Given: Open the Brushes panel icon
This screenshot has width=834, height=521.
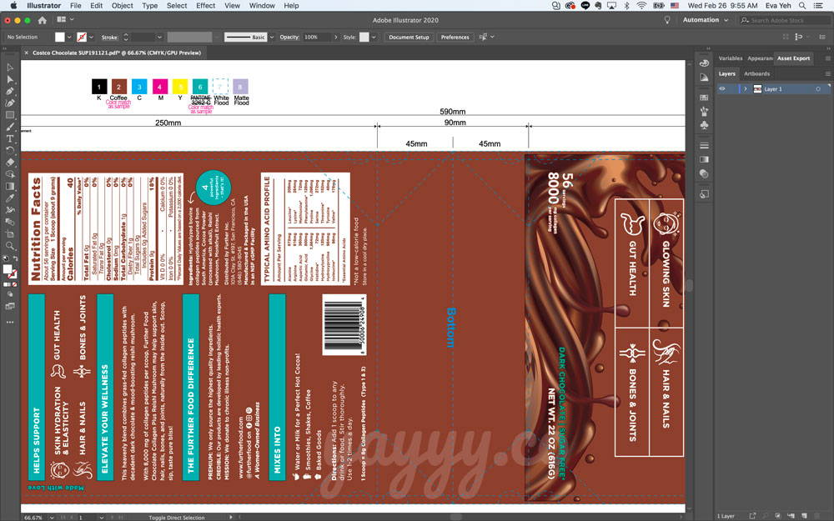Looking at the screenshot, I should [x=704, y=111].
